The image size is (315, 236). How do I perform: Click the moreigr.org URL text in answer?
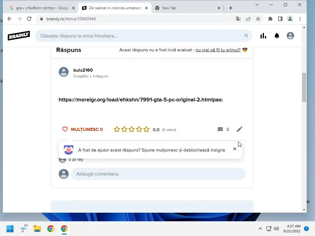tap(141, 100)
